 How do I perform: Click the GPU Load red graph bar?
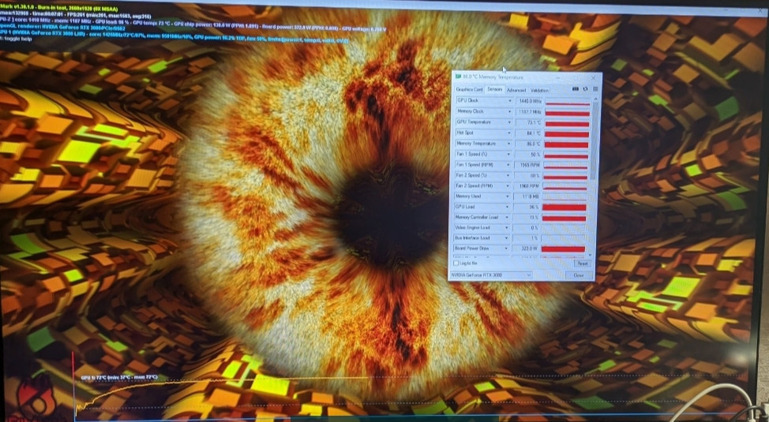pos(565,207)
